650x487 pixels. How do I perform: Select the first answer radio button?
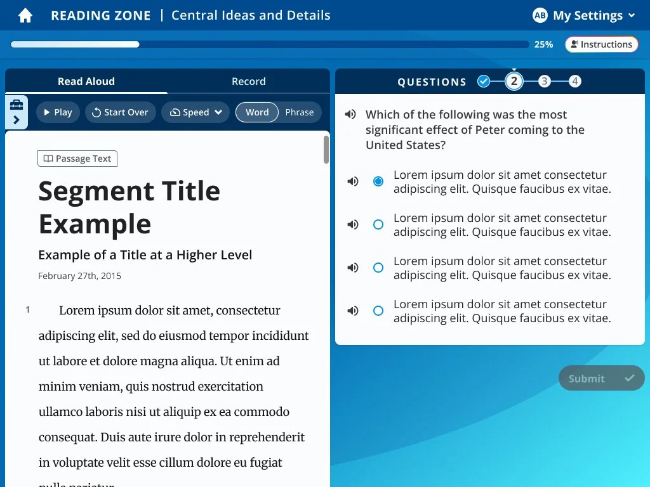(x=378, y=181)
